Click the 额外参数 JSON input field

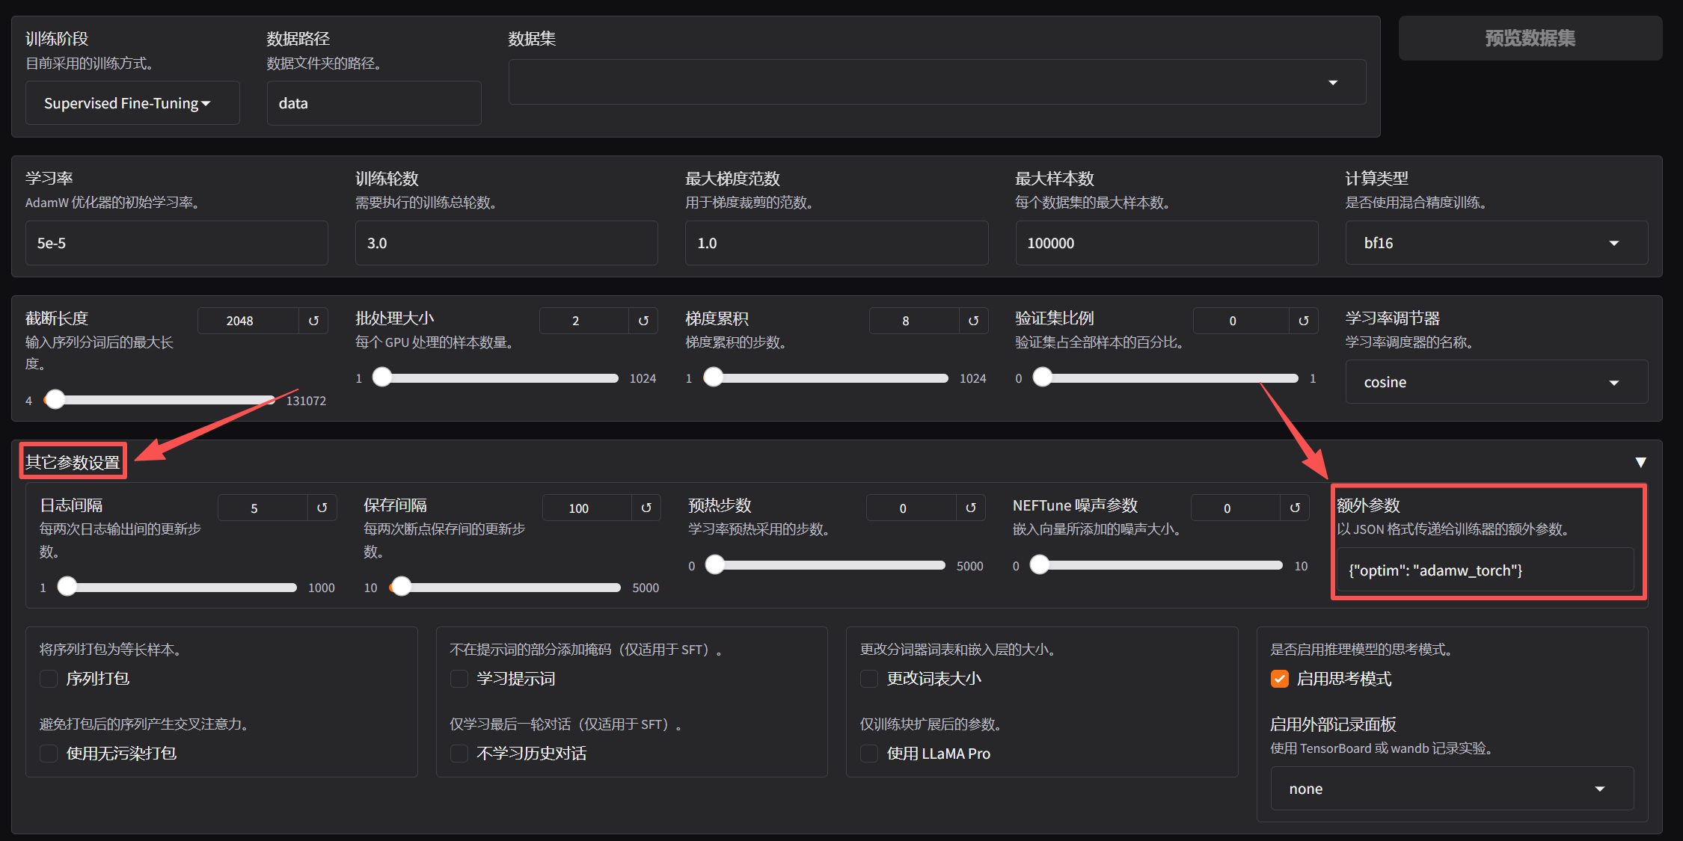(x=1485, y=570)
